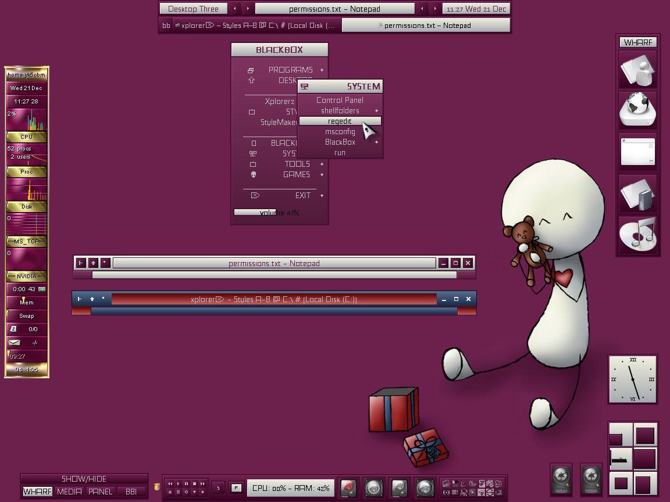Click the analog clock widget
Screen dimensions: 670x502
pos(632,379)
